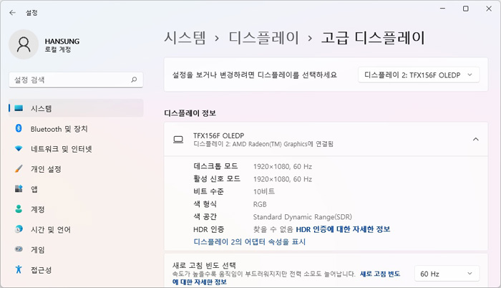The width and height of the screenshot is (501, 288).
Task: Minimize the 설정 window
Action: tap(442, 9)
